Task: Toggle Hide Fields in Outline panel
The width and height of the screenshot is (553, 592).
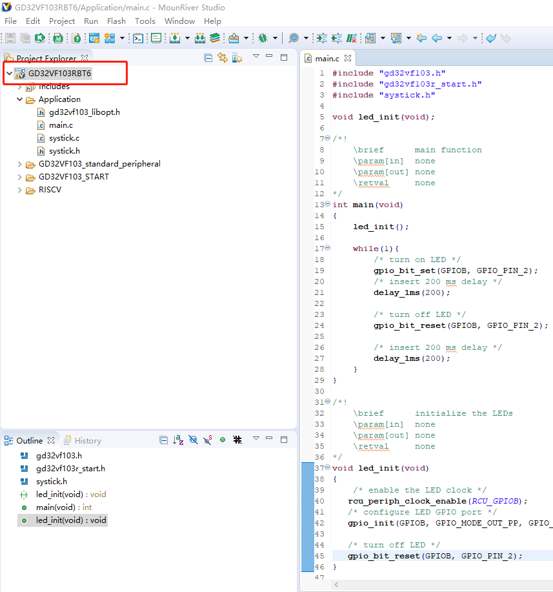Action: click(193, 440)
